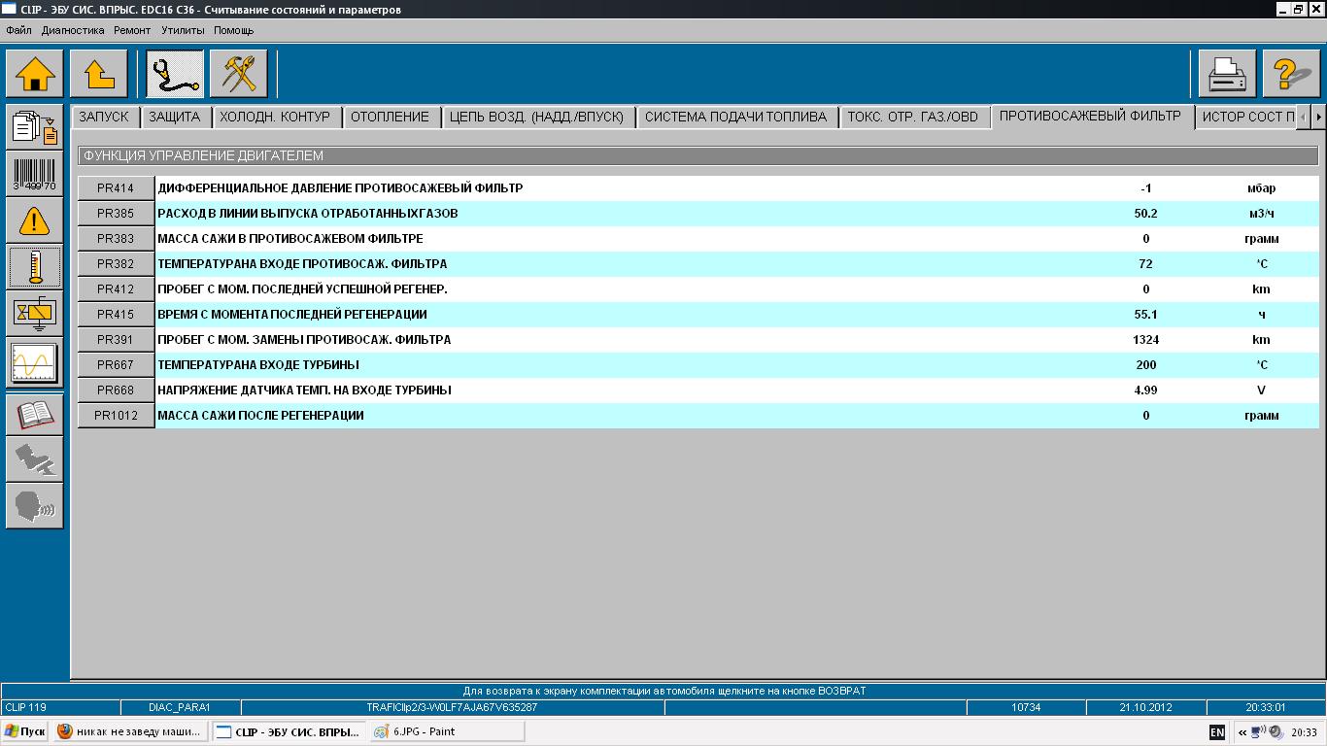
Task: Open the Помощь menu
Action: coord(233,30)
